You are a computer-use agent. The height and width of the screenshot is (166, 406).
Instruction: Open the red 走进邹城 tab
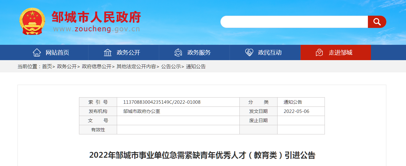[x=336, y=52]
